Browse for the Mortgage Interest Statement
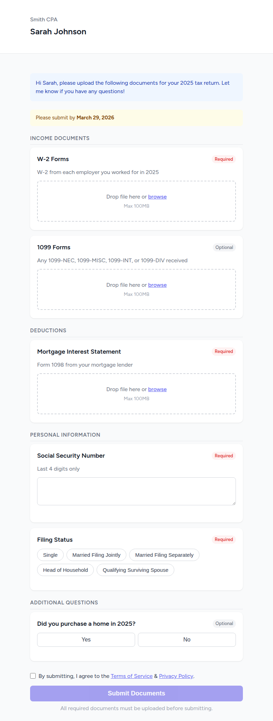The width and height of the screenshot is (273, 721). [x=157, y=389]
